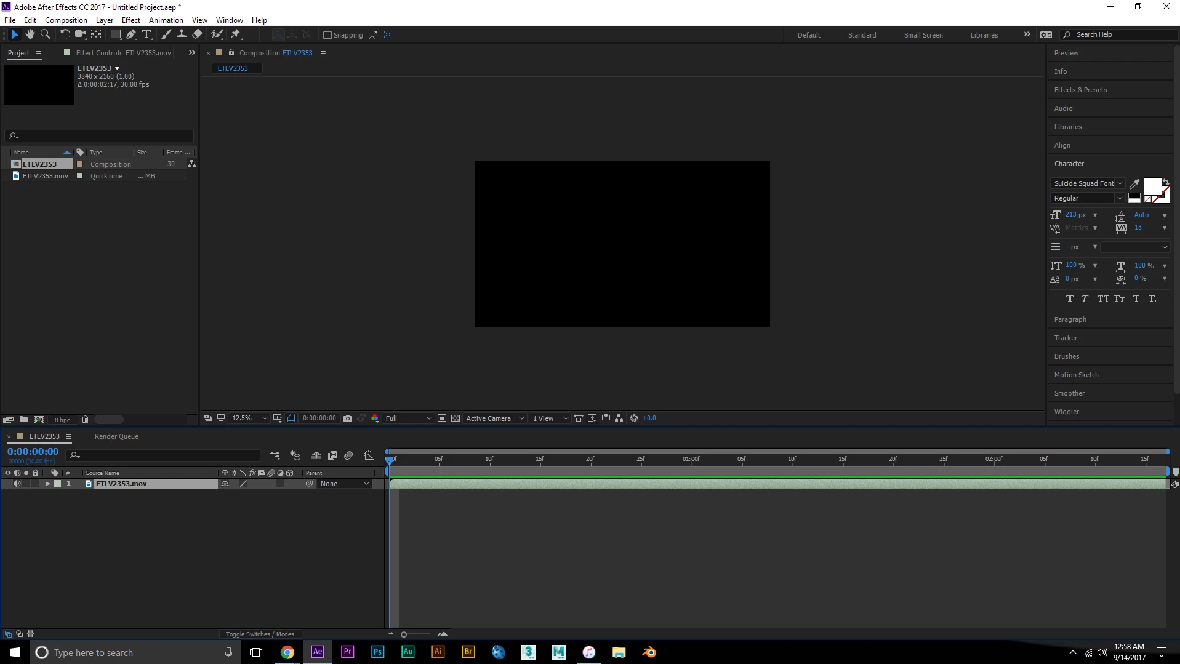Open composition mini-flowchart in timeline

pos(275,455)
